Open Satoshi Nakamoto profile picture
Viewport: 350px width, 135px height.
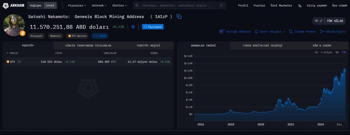click(14, 25)
